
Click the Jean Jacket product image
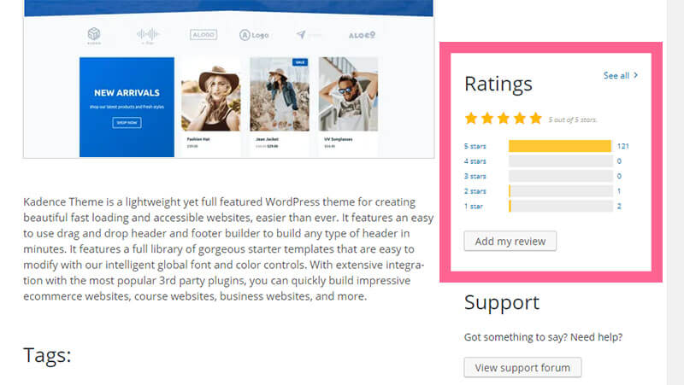click(280, 94)
